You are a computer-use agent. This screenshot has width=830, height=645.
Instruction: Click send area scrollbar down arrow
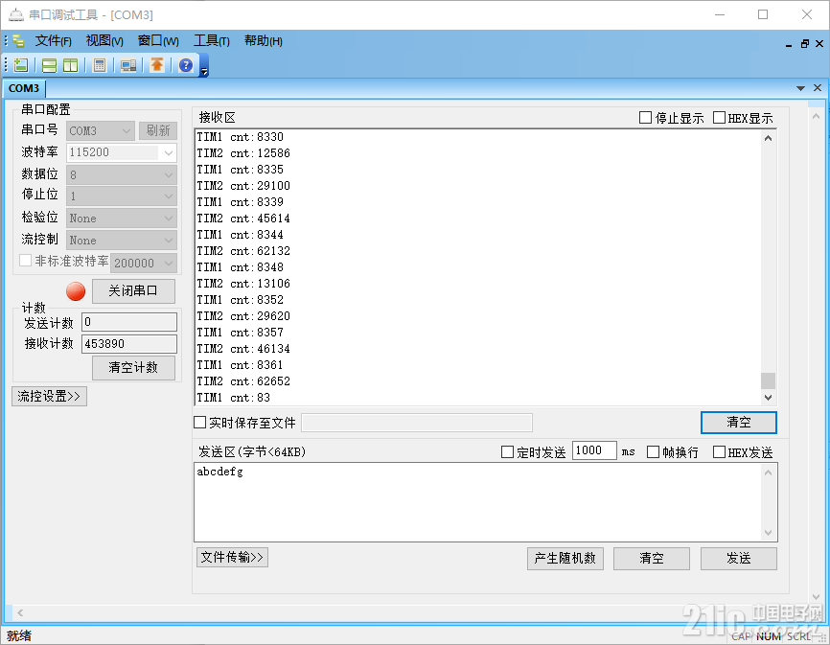point(768,533)
